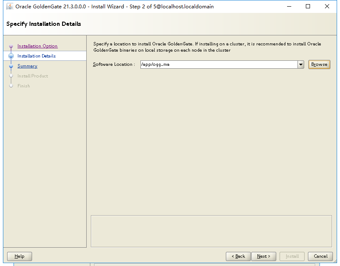Viewport: 340px width, 266px height.
Task: Click the Browse button
Action: click(x=319, y=65)
